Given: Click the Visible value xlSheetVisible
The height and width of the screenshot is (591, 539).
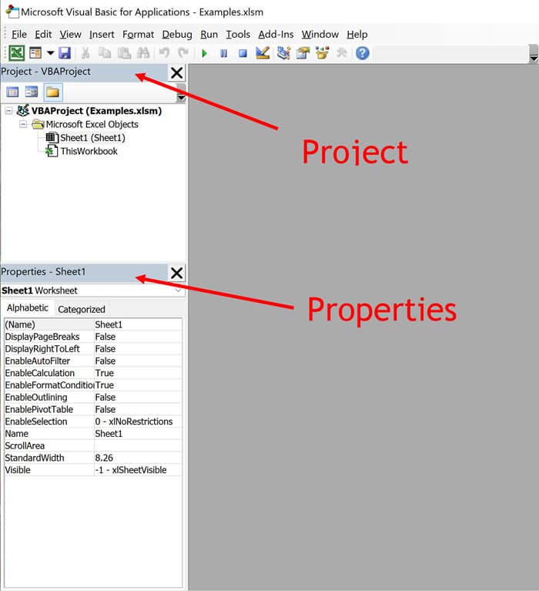Looking at the screenshot, I should coord(138,469).
